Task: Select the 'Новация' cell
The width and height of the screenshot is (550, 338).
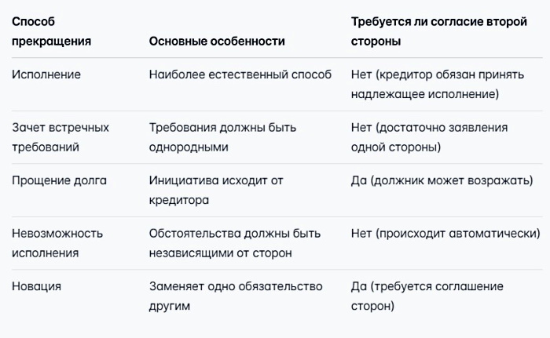Action: pos(36,286)
